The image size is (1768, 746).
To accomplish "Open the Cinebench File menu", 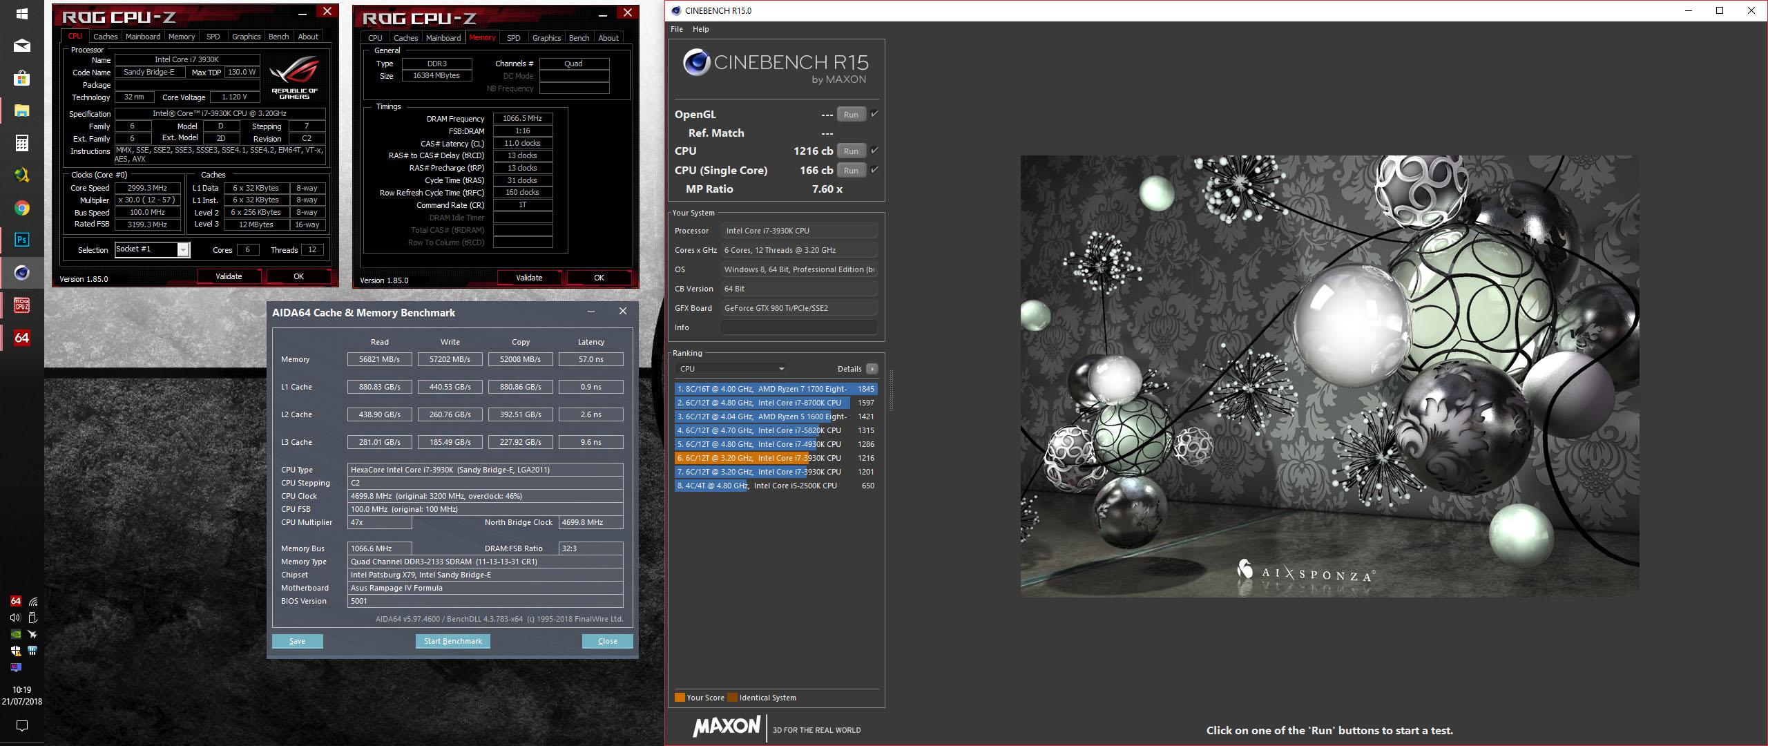I will [x=677, y=29].
